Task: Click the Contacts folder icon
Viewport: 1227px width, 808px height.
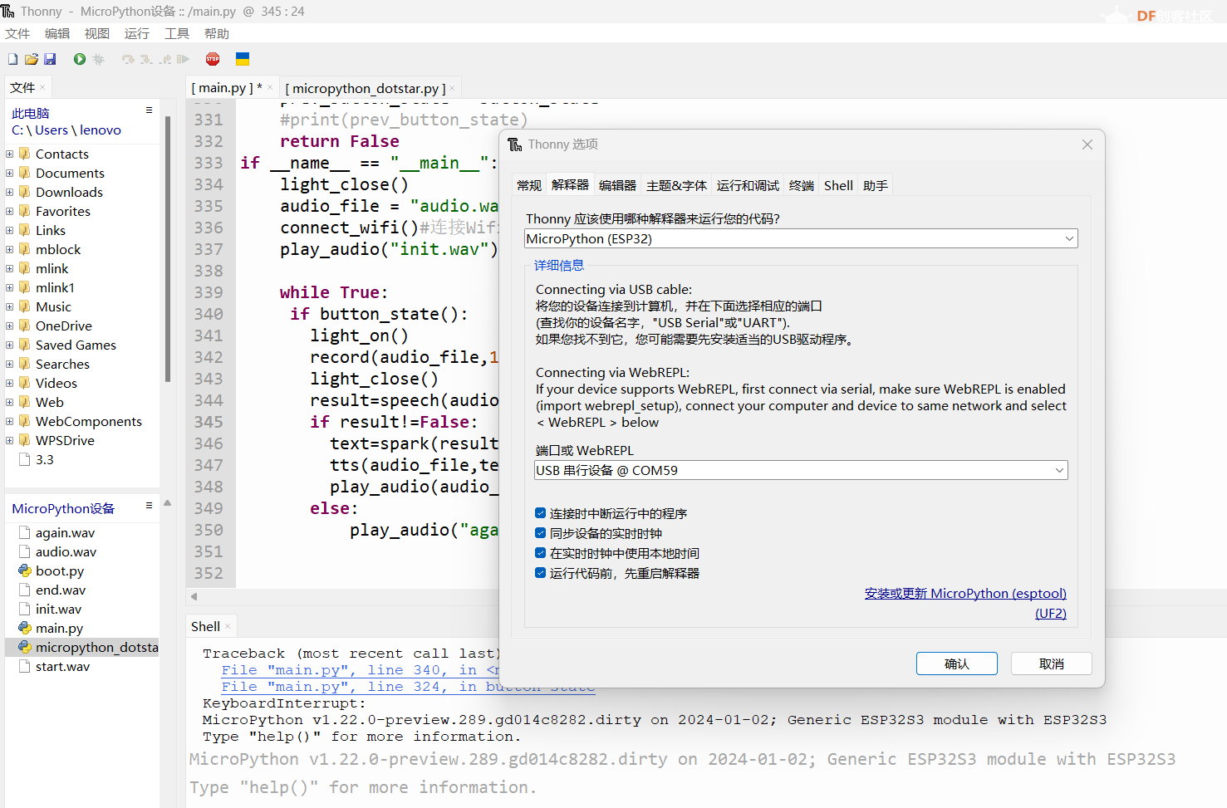Action: tap(25, 154)
